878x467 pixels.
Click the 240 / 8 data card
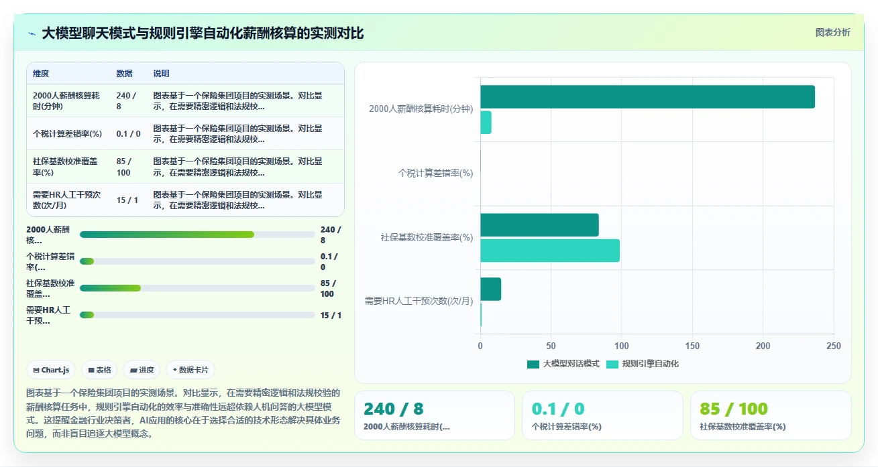click(x=435, y=415)
